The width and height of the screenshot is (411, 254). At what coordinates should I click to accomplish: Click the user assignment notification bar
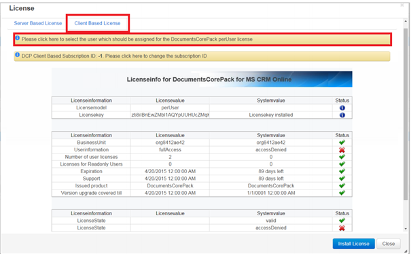202,39
